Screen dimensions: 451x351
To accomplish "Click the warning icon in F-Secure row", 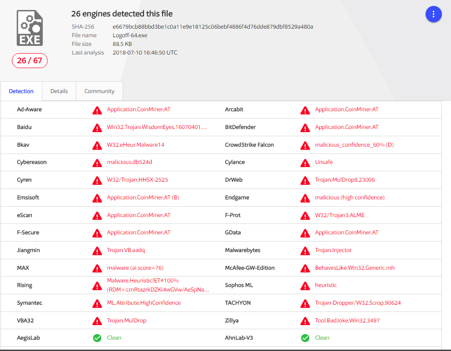I will point(97,233).
